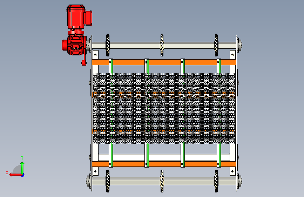Select the middle sprocket on top shaft
This screenshot has height=197, width=304.
pyautogui.click(x=162, y=45)
